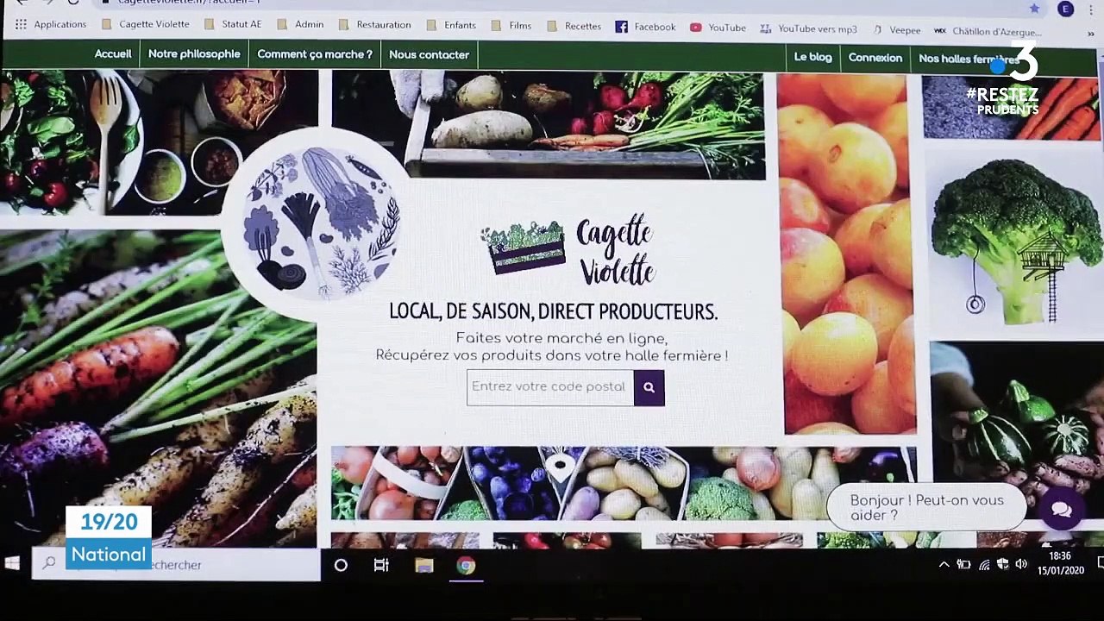Open the battery status tray icon

(963, 565)
